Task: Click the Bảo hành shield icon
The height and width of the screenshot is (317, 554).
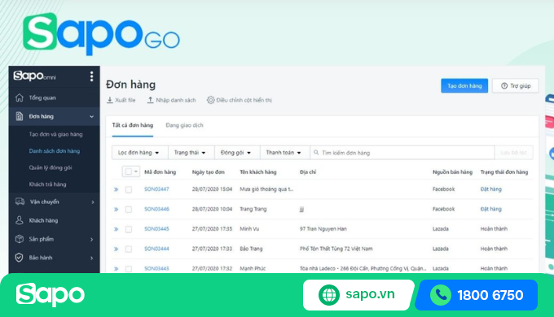Action: [20, 258]
